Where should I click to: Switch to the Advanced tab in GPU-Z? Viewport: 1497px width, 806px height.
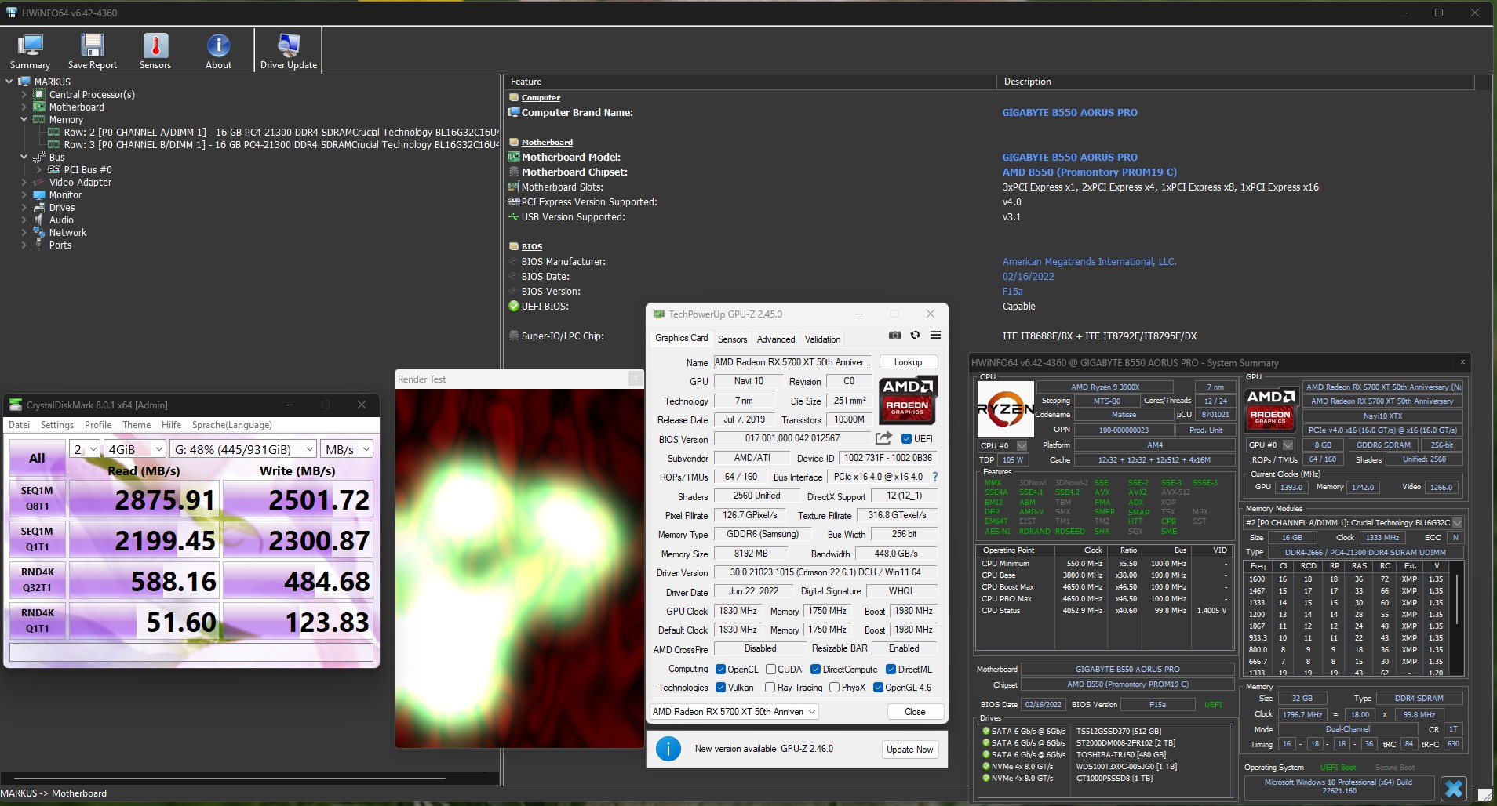coord(776,339)
